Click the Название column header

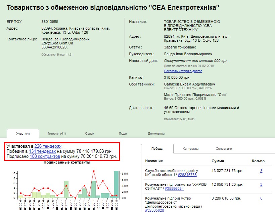coord(154,161)
